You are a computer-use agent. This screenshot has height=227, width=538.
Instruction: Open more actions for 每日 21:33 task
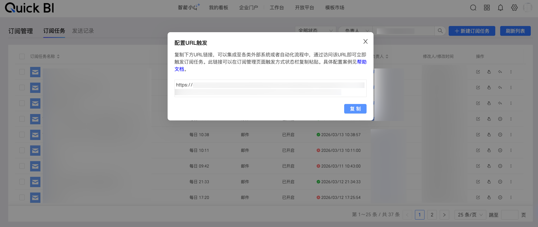click(x=511, y=182)
